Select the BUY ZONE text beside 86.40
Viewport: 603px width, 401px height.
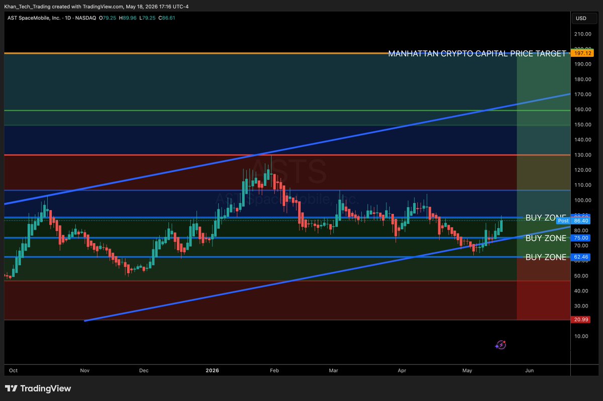(546, 218)
